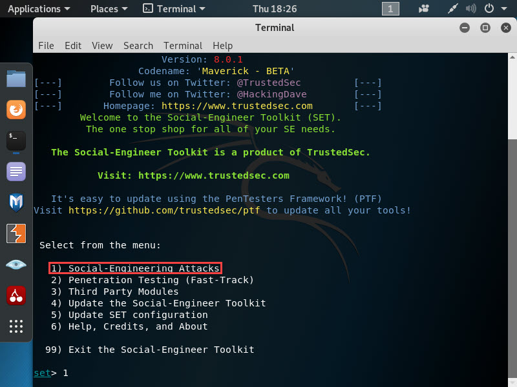This screenshot has width=517, height=387.
Task: Maximize the Terminal window
Action: [485, 28]
